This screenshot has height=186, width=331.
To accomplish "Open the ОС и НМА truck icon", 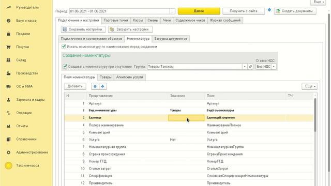I will [x=8, y=86].
